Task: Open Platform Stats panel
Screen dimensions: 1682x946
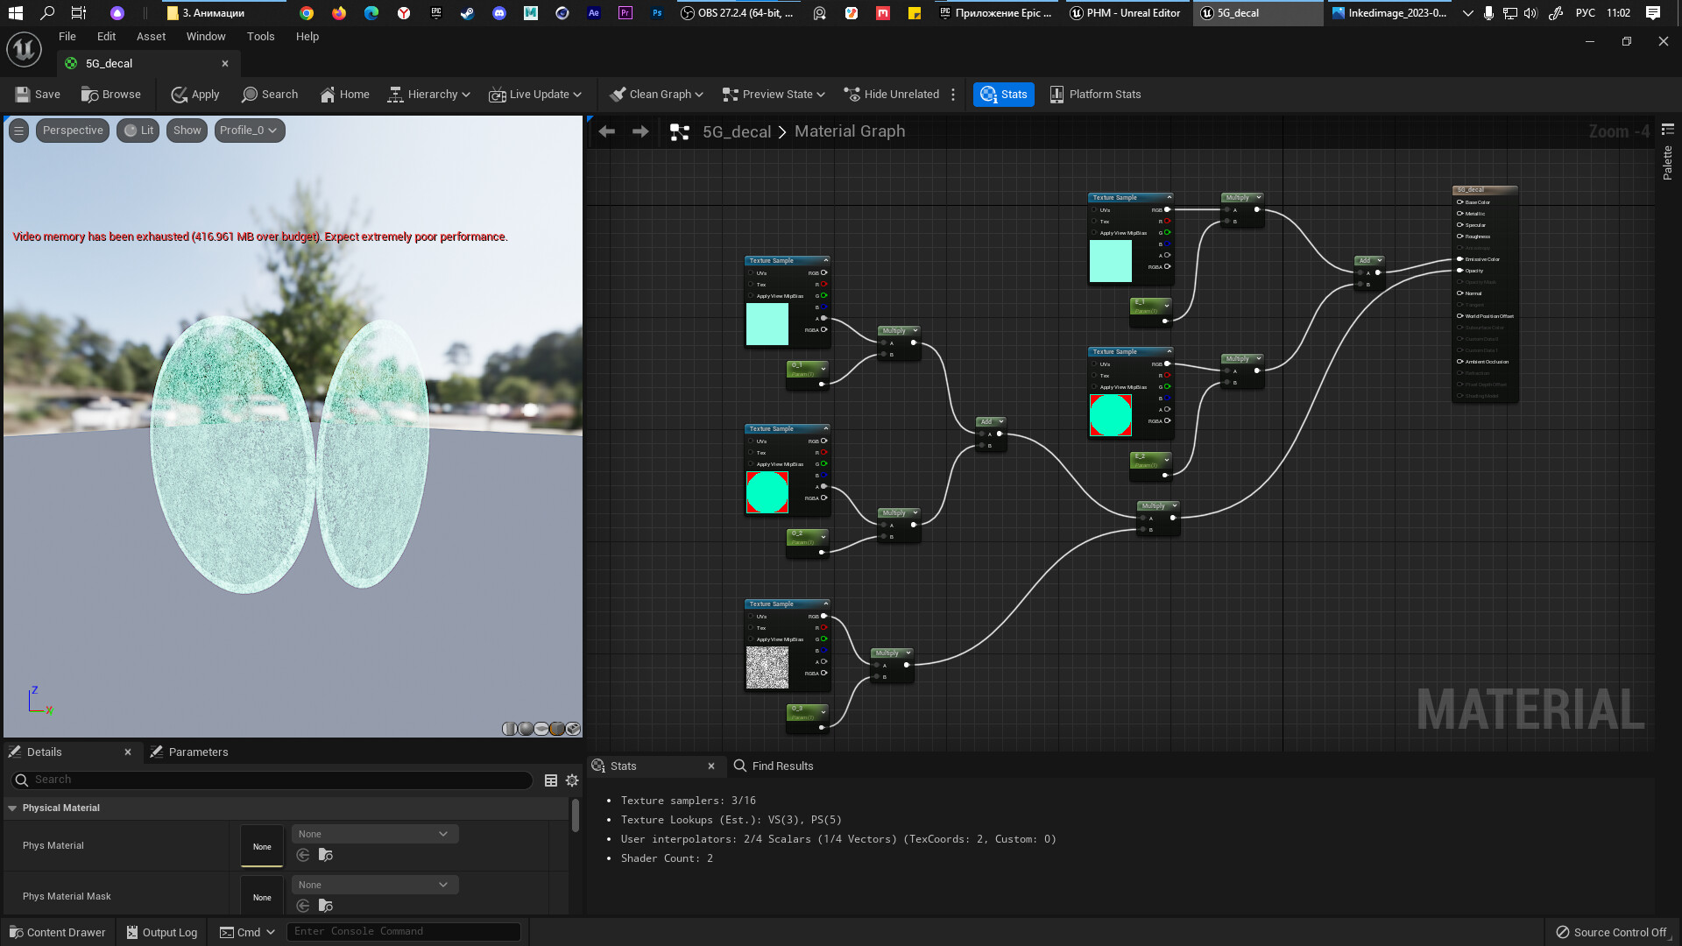Action: [x=1095, y=95]
